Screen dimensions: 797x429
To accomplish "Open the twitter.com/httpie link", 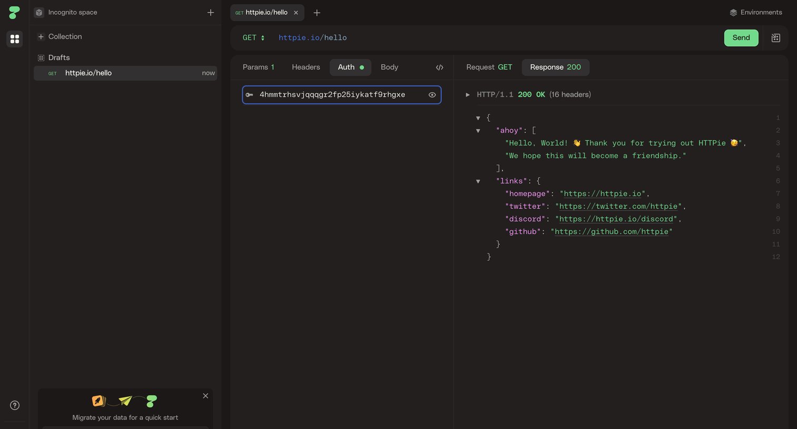I will point(618,207).
